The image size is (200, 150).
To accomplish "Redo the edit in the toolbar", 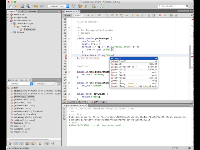I will pos(42,6).
